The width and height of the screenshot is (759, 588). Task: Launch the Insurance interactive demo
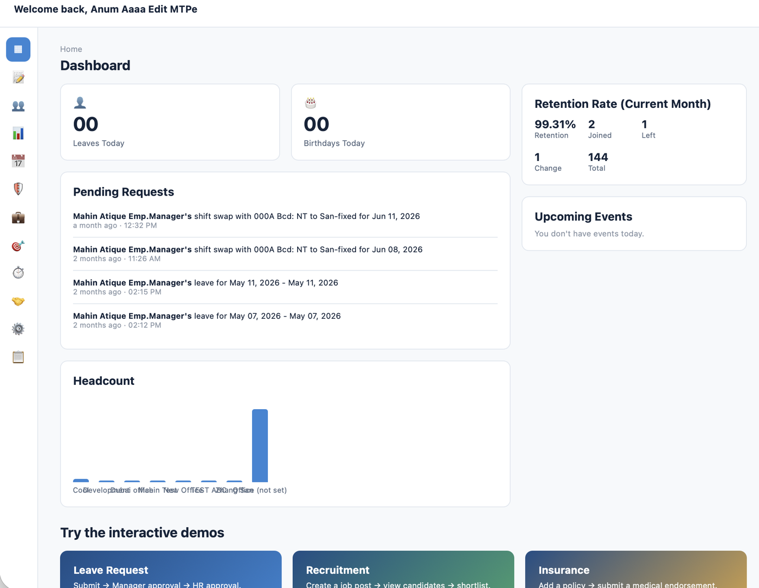(x=636, y=570)
